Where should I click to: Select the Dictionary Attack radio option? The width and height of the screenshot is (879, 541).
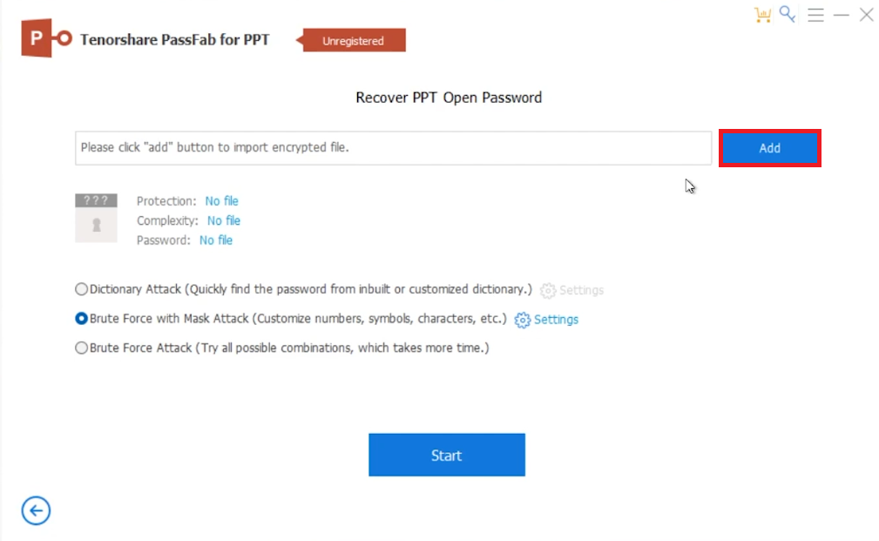tap(82, 289)
